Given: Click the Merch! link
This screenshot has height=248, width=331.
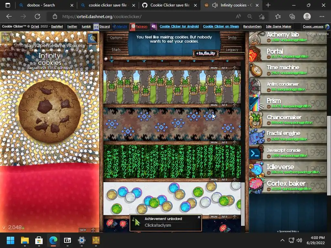Looking at the screenshot, I should coord(122,26).
